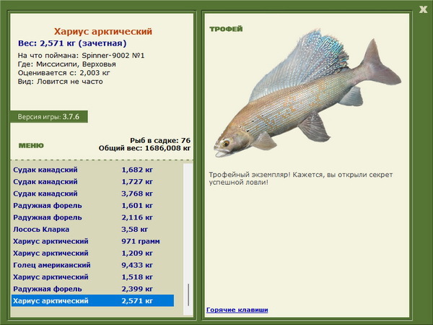433x325 pixels.
Task: Select the Хариус арктический 1,209 кг row
Action: (93, 253)
